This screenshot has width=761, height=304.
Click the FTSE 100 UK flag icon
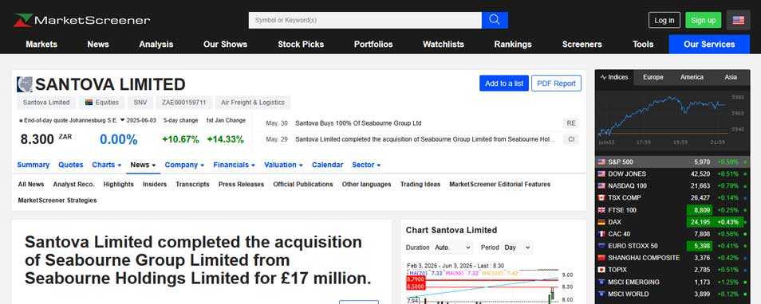(x=601, y=210)
